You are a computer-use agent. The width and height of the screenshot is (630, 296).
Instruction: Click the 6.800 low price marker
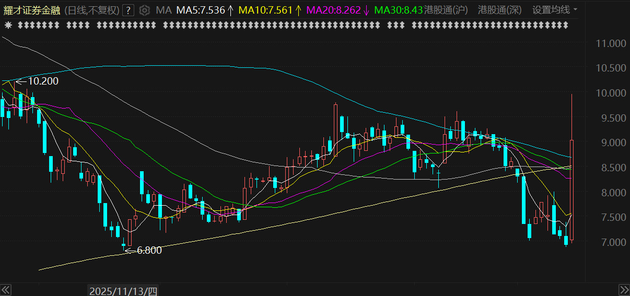click(x=149, y=250)
